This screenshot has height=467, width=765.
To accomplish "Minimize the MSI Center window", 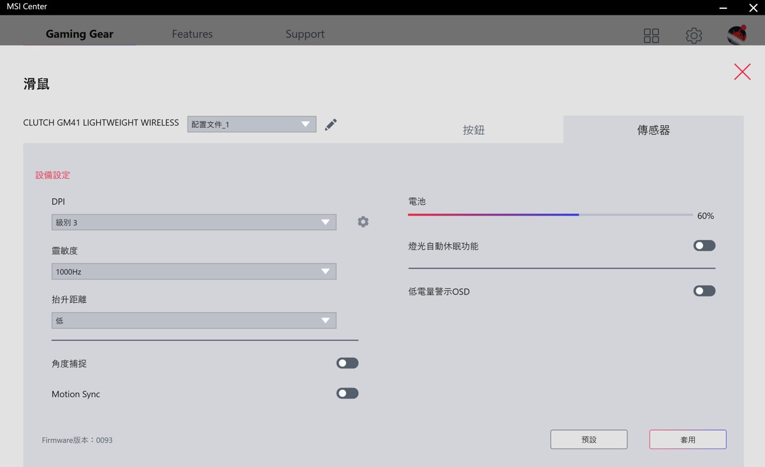I will [723, 8].
